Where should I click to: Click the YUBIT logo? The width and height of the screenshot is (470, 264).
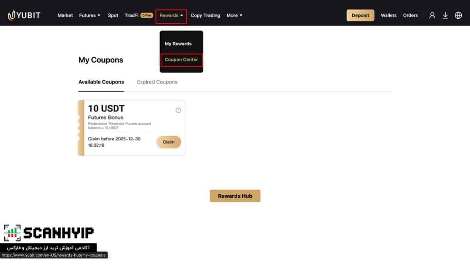(24, 15)
